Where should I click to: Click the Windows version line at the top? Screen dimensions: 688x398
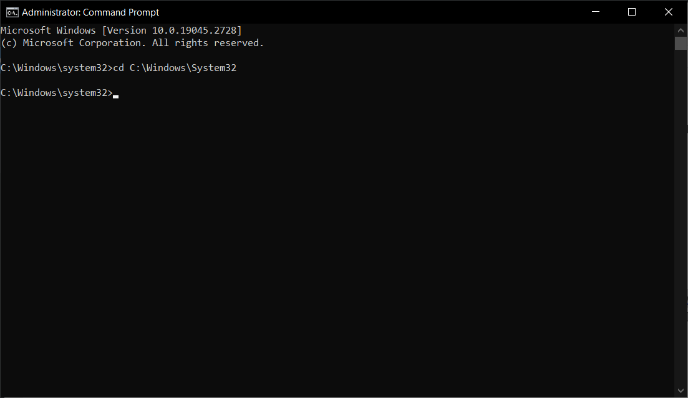pos(122,30)
